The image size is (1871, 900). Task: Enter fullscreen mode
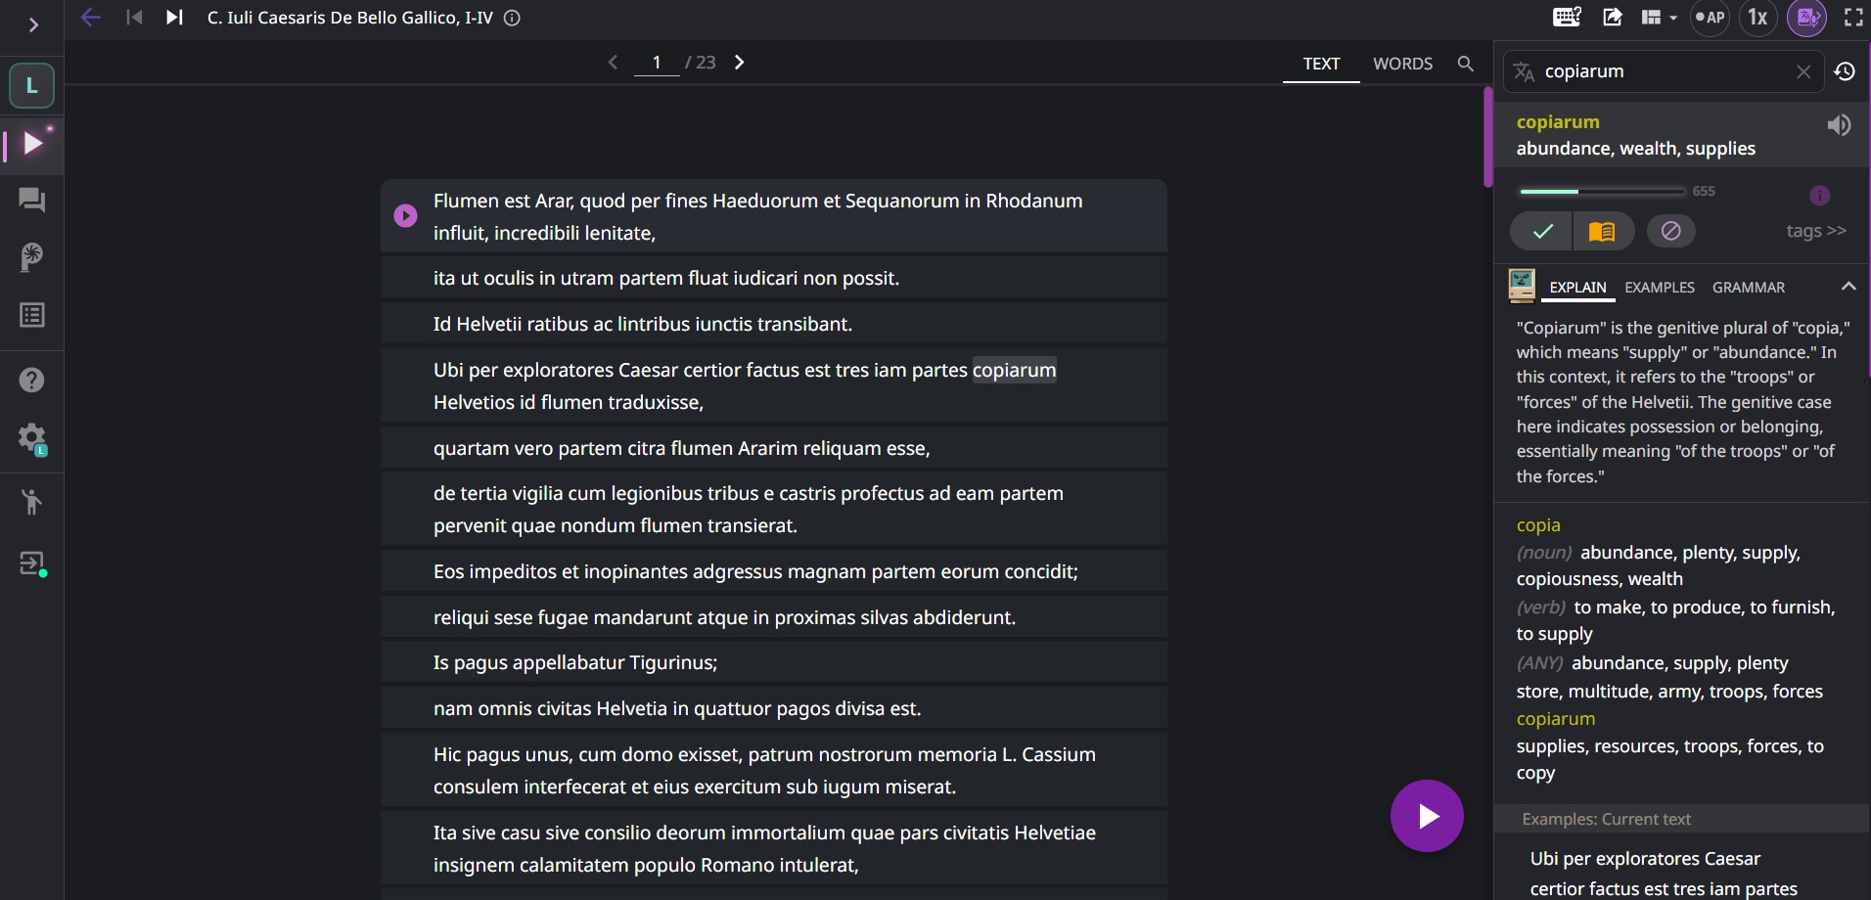pyautogui.click(x=1853, y=18)
